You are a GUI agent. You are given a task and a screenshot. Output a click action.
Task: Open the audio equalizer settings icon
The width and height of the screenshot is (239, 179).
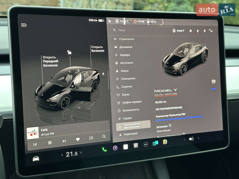click(x=91, y=138)
